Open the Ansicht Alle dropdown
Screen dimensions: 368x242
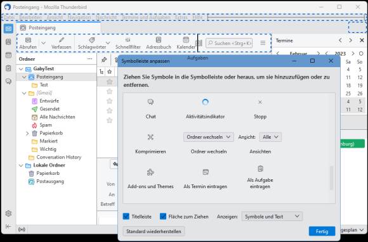(270, 137)
